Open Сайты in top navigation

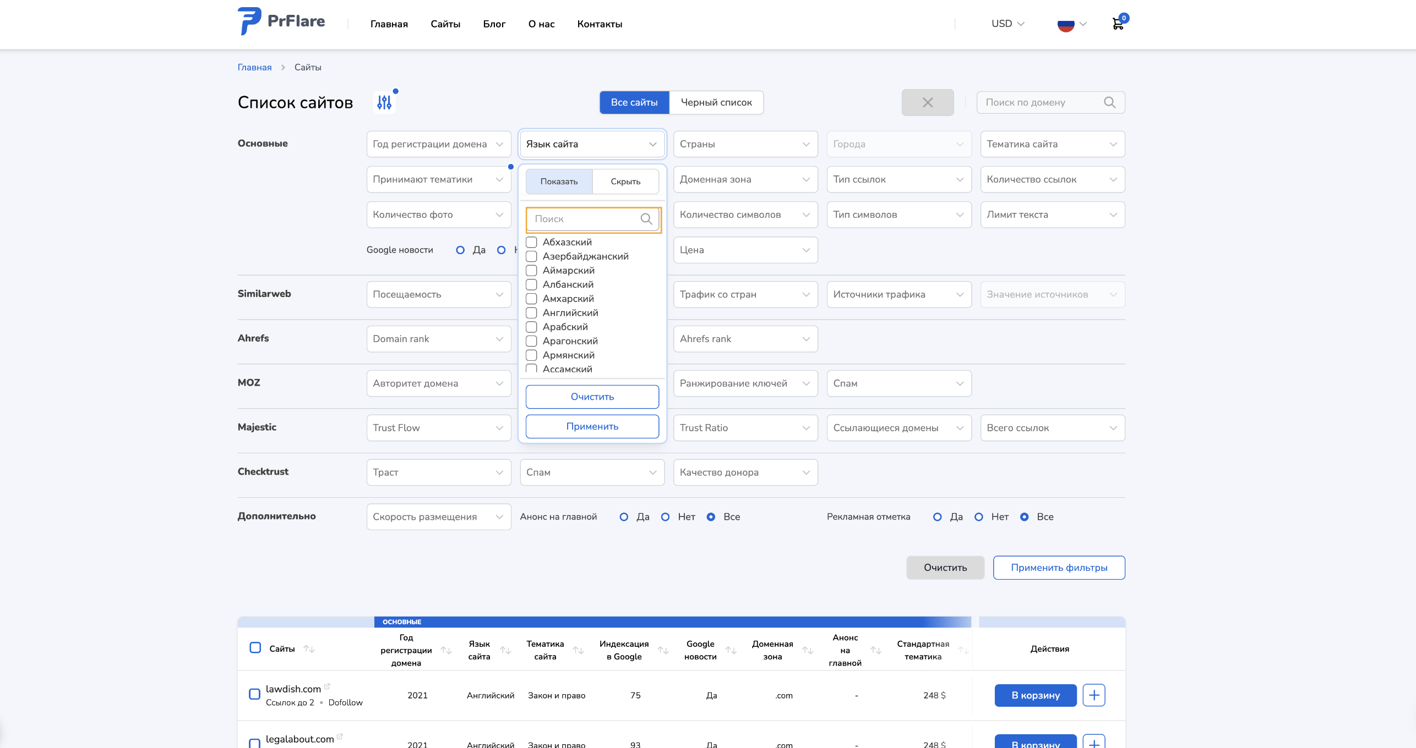[445, 24]
